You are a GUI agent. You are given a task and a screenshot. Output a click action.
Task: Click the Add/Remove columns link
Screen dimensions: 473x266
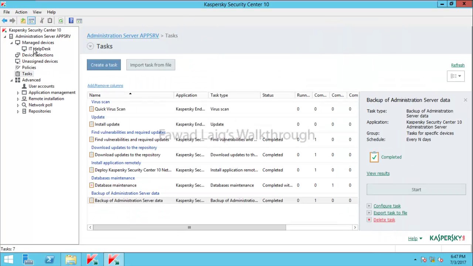[105, 86]
